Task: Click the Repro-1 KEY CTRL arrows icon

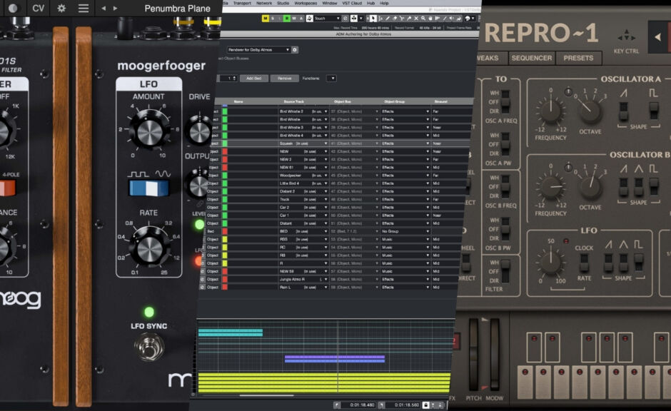Action: coord(626,36)
